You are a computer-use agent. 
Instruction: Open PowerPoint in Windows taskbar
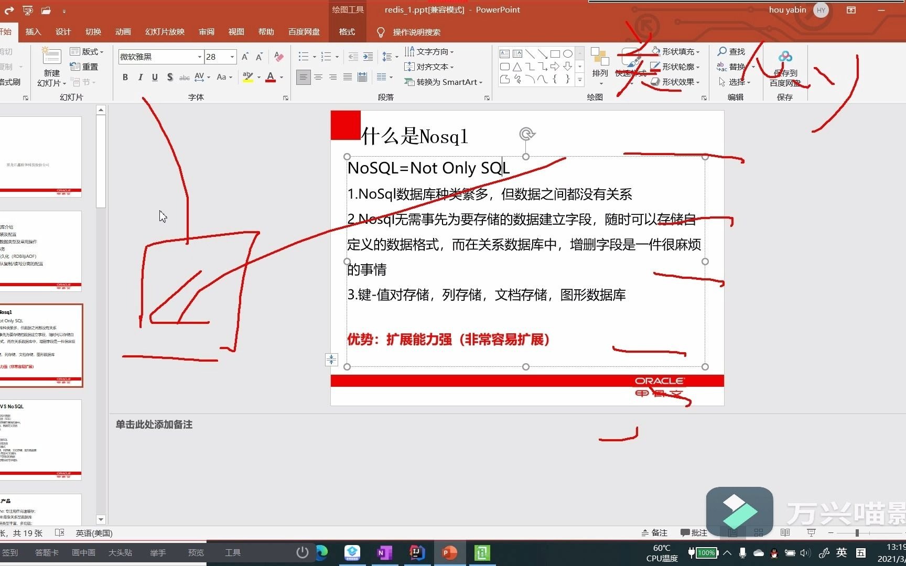click(x=449, y=552)
